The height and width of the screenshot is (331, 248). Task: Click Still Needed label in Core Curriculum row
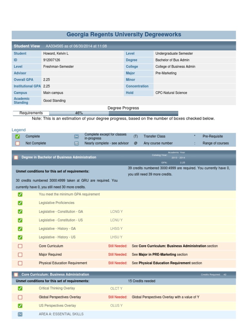click(x=118, y=246)
